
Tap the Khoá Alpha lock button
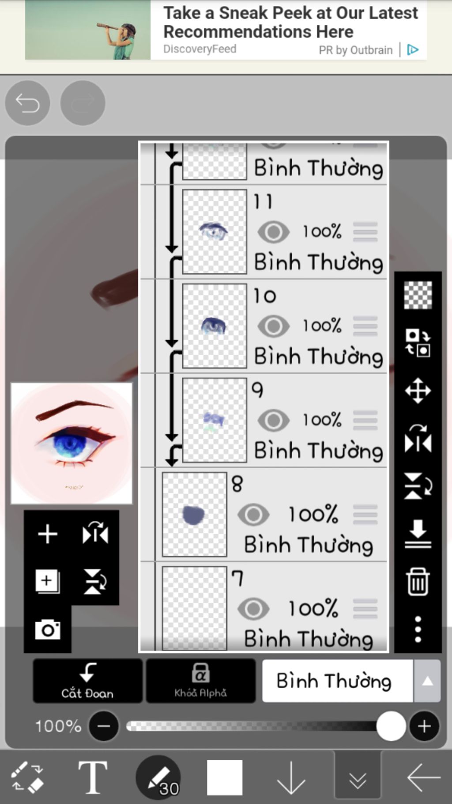tap(201, 681)
